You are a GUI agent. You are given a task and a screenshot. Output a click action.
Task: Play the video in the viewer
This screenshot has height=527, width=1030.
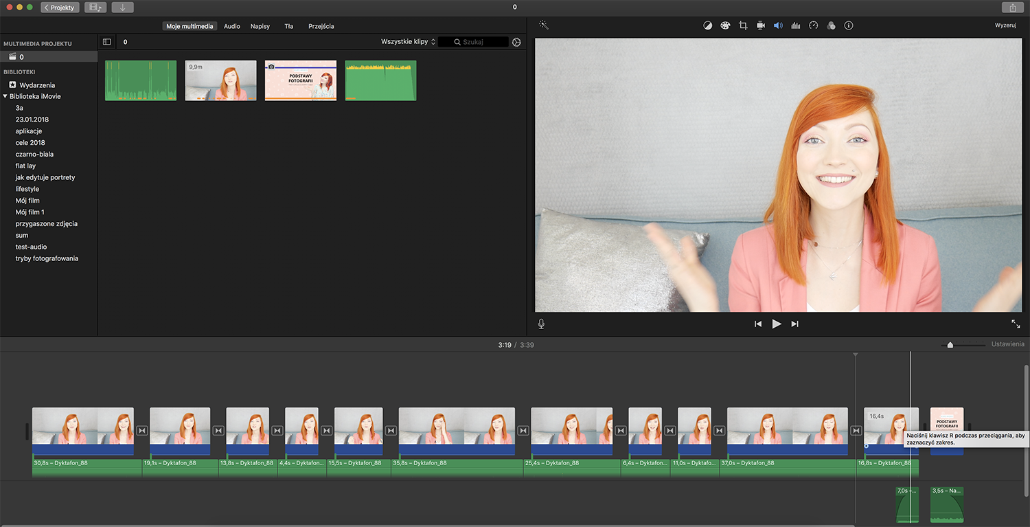(x=777, y=324)
